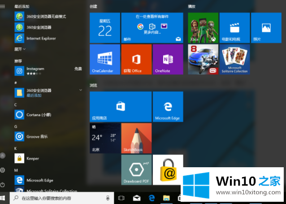Open Microsoft Edge in app list
Image resolution: width=286 pixels, height=204 pixels.
pyautogui.click(x=48, y=180)
